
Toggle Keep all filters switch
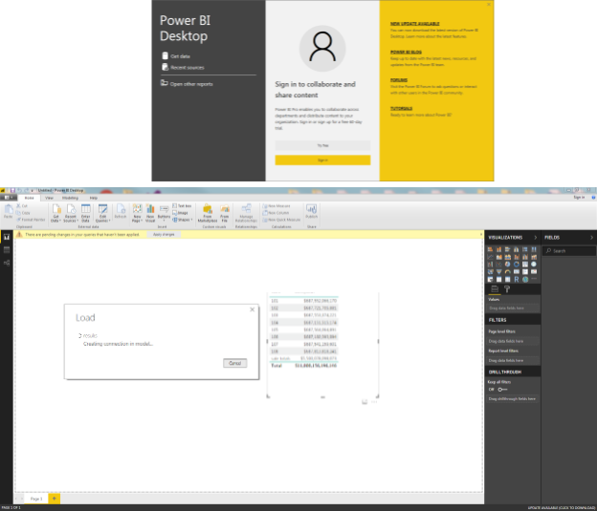coord(502,390)
